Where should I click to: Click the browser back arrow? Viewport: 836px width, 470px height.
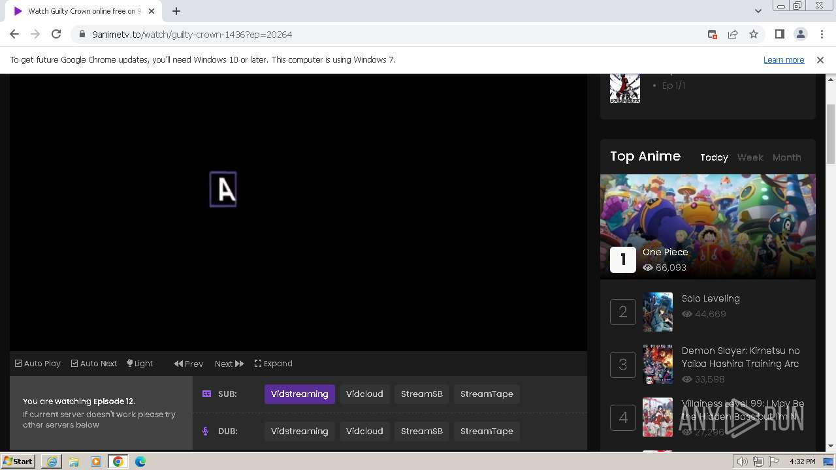tap(14, 35)
